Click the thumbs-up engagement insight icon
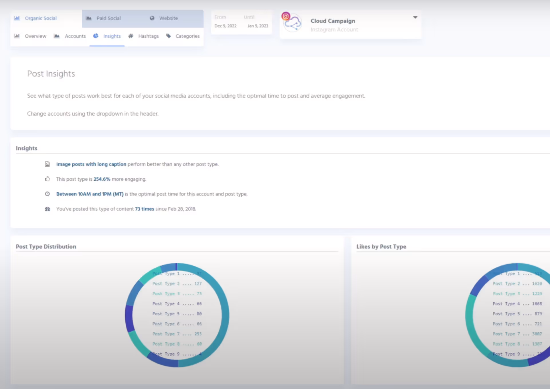 (48, 179)
